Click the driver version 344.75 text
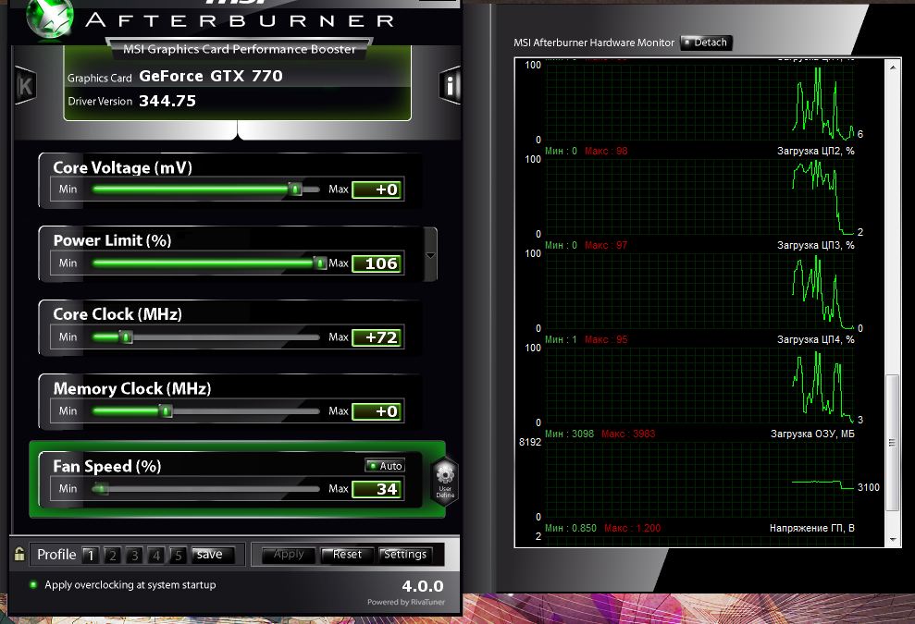This screenshot has width=915, height=624. pyautogui.click(x=167, y=101)
